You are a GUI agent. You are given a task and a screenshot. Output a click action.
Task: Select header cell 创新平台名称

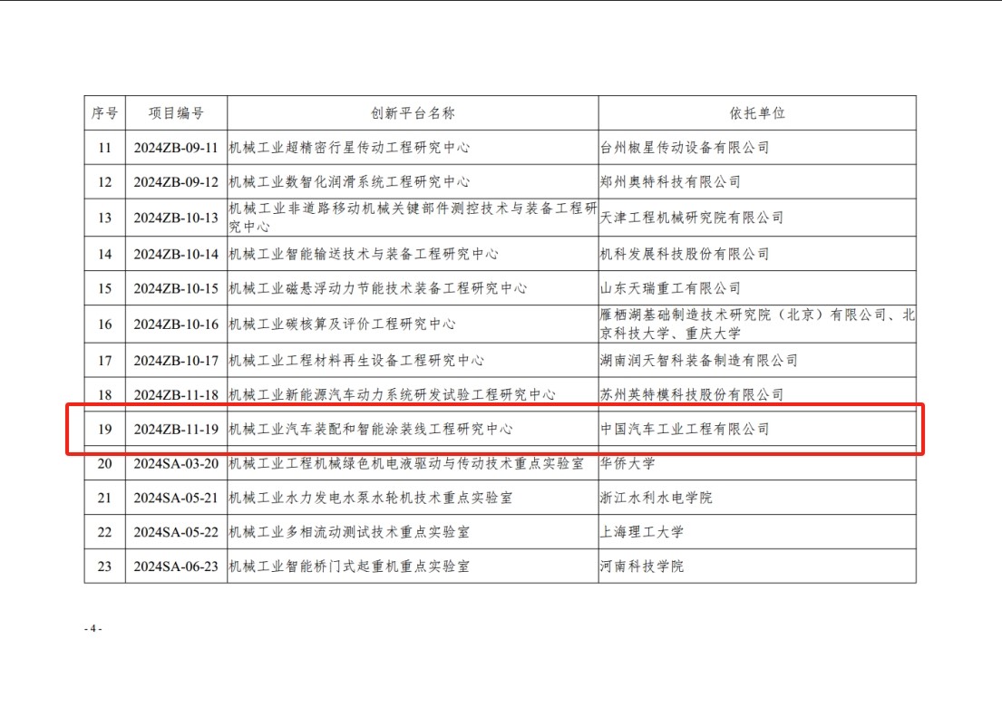click(413, 113)
